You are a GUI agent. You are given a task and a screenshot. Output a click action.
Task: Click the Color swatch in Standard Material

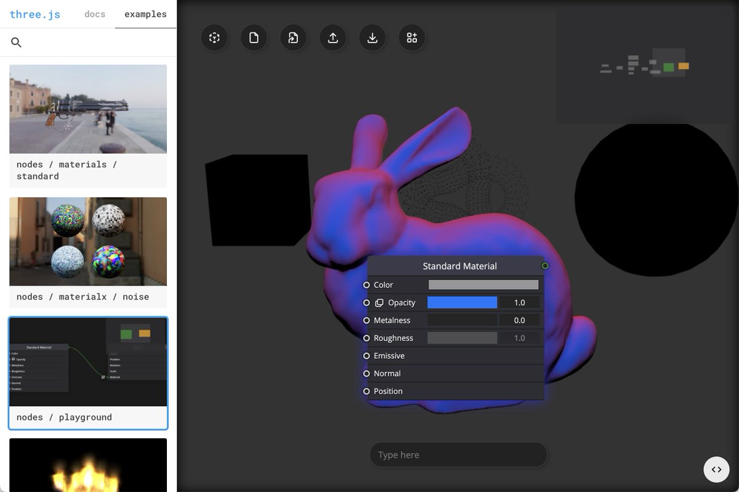[483, 285]
